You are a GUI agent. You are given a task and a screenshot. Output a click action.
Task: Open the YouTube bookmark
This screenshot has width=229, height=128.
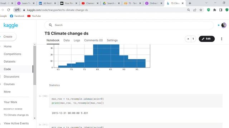[x=34, y=16]
